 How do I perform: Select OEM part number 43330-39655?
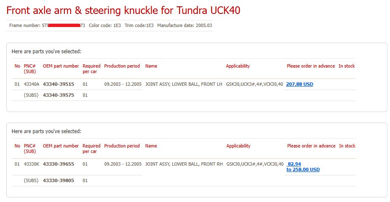pos(58,164)
